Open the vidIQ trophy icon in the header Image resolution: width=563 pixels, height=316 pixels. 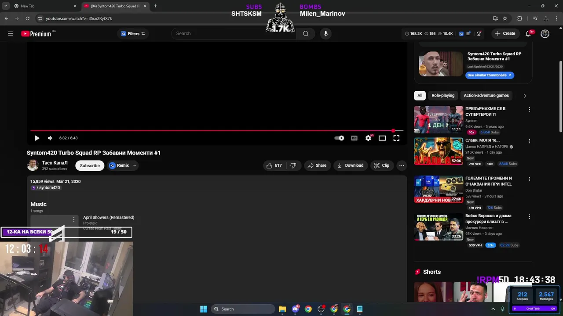(x=479, y=34)
